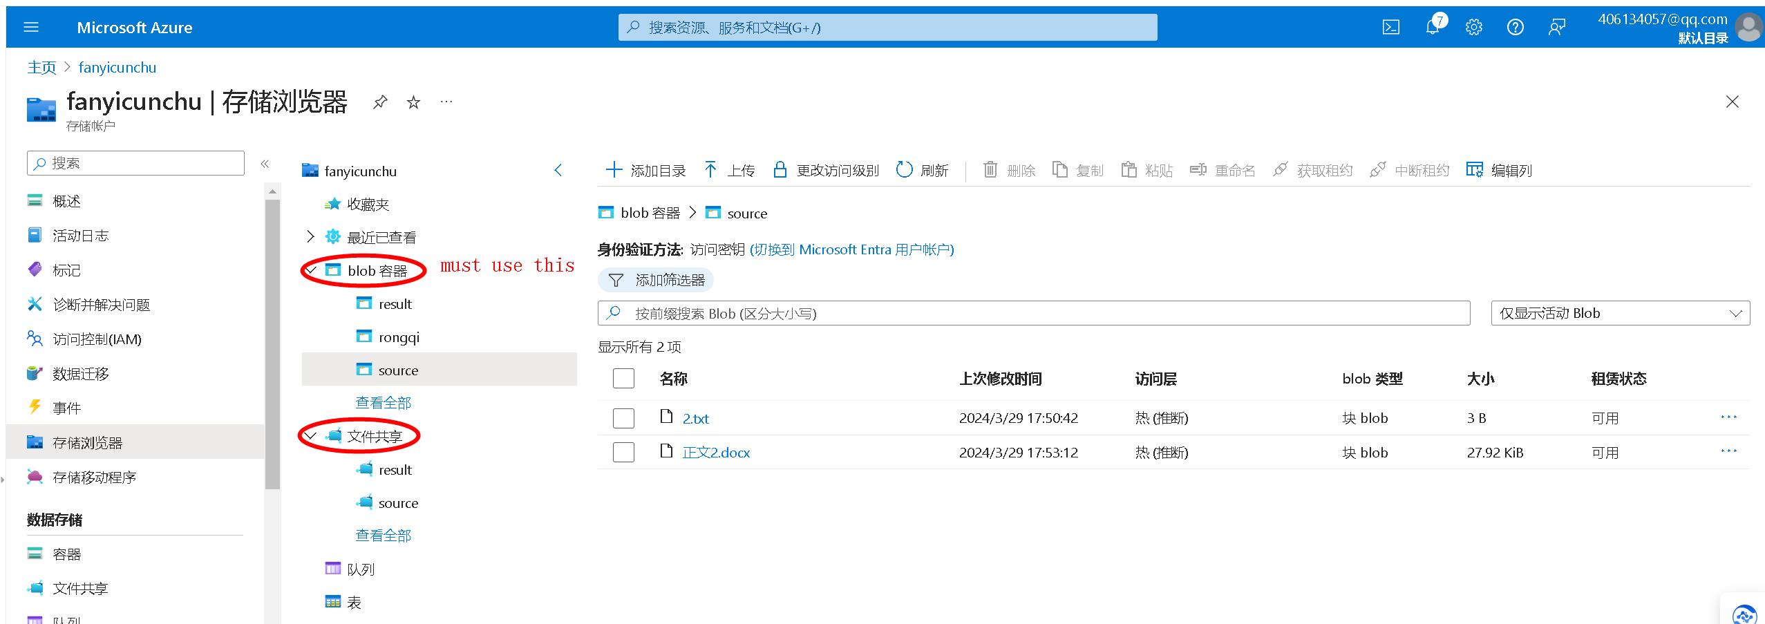Viewport: 1765px width, 624px height.
Task: Click the left menu 搜索 field
Action: tap(135, 163)
